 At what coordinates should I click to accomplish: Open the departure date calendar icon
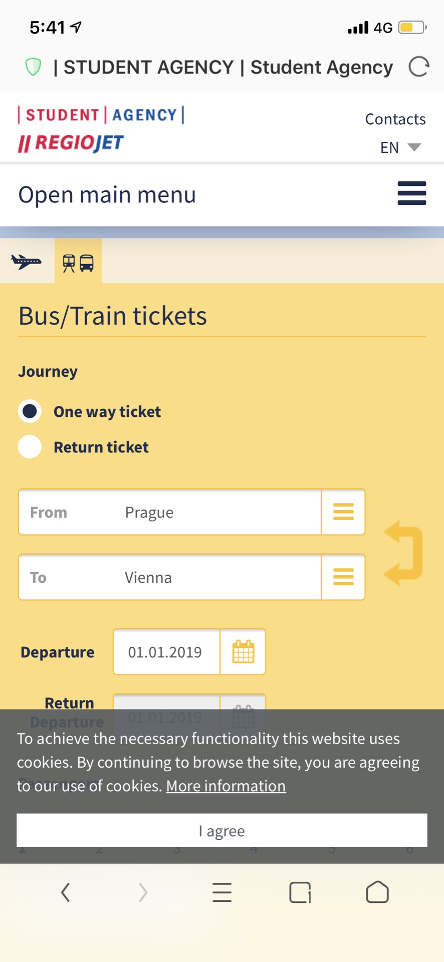click(x=243, y=652)
